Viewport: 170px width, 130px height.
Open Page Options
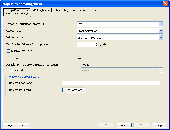[x=16, y=125]
